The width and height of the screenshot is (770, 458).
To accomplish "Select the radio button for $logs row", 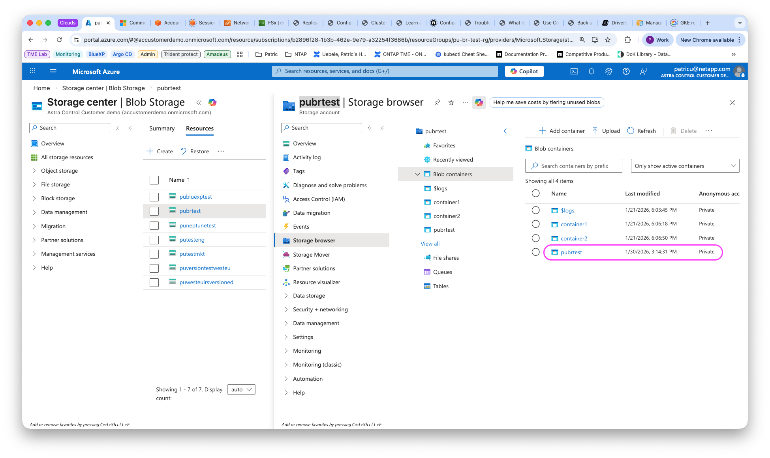I will [535, 210].
